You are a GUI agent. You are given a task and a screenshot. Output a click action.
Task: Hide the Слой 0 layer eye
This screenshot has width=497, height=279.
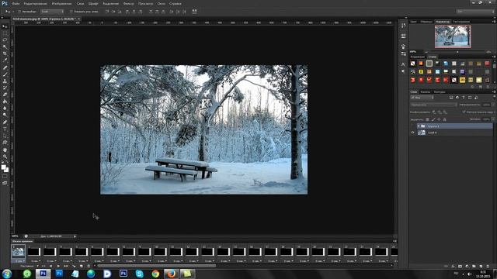coord(412,133)
